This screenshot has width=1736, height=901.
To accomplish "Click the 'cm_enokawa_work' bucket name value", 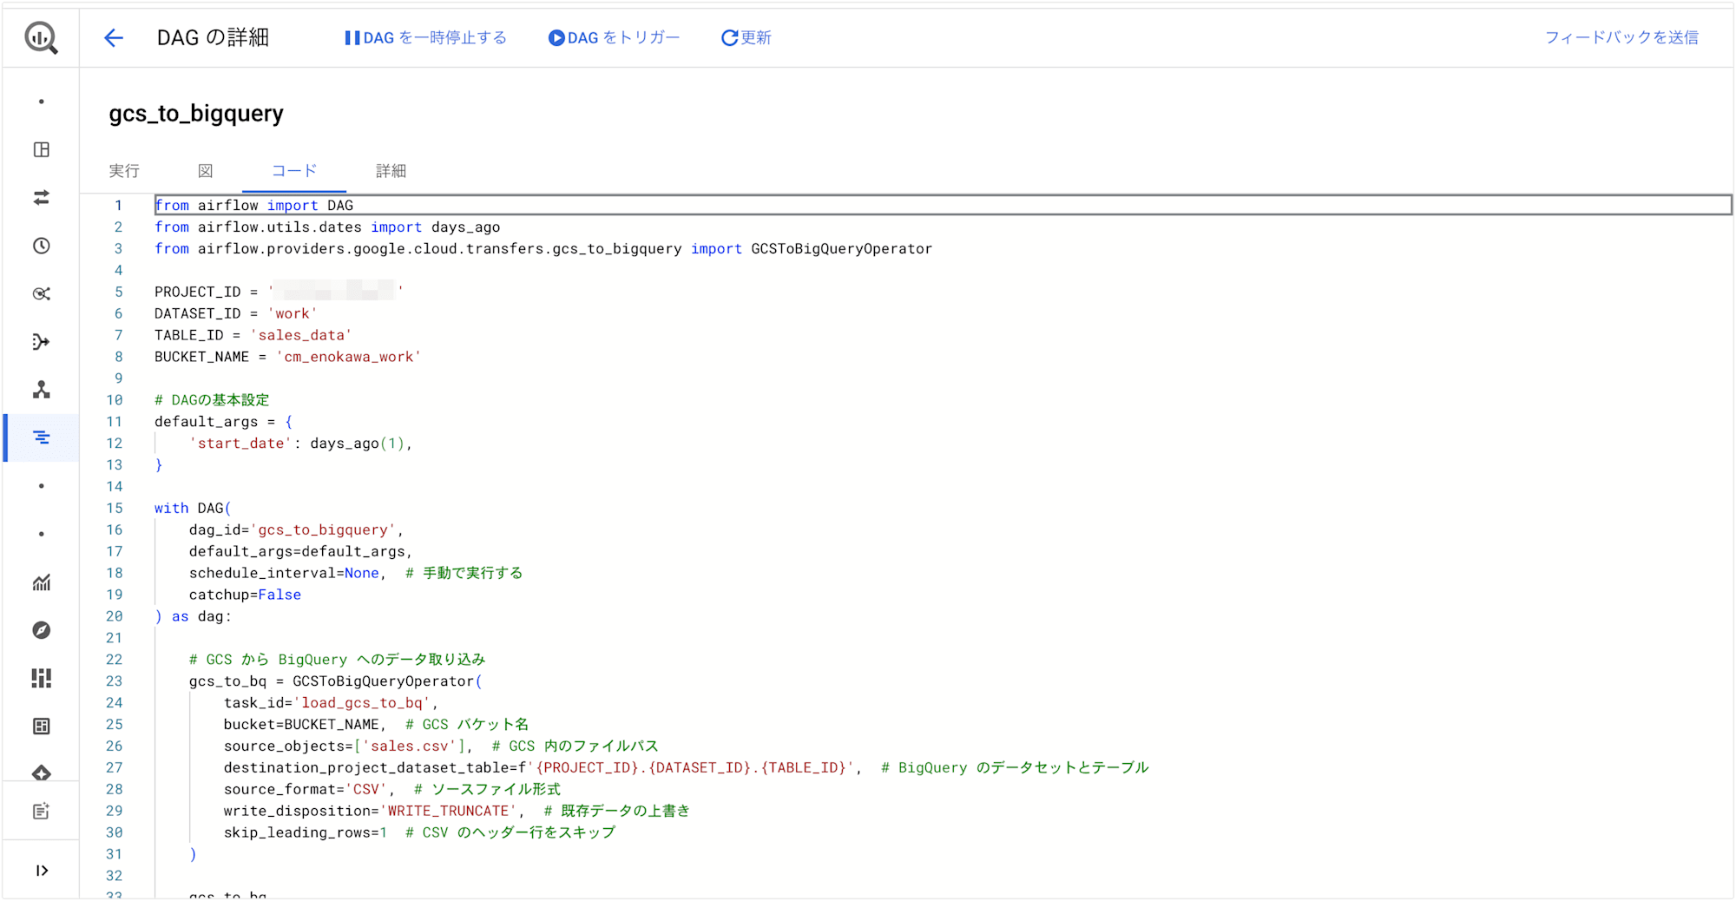I will [349, 357].
